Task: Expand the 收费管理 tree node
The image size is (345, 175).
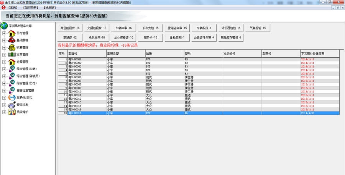Action: point(4,48)
